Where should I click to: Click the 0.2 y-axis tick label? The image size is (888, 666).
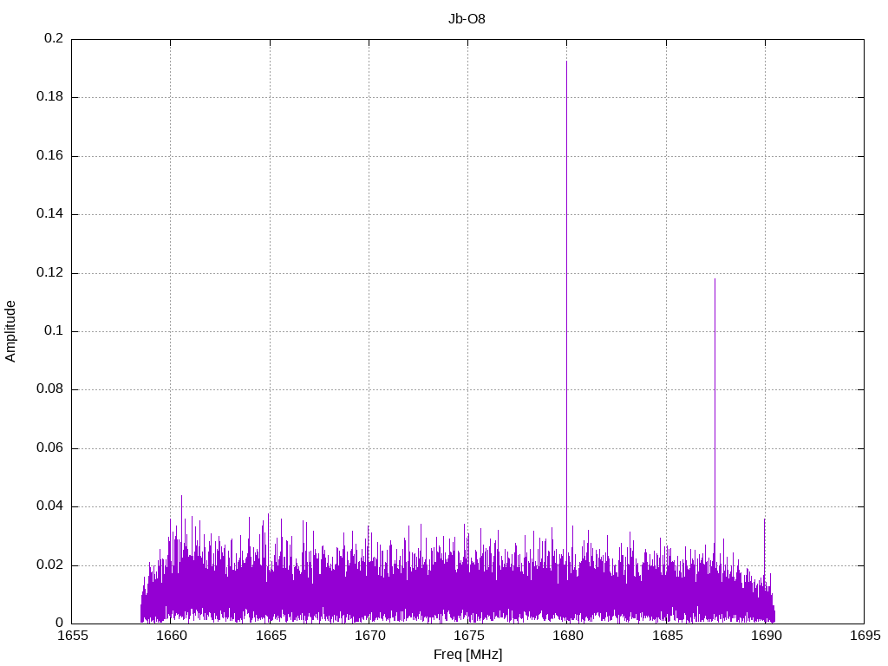54,39
